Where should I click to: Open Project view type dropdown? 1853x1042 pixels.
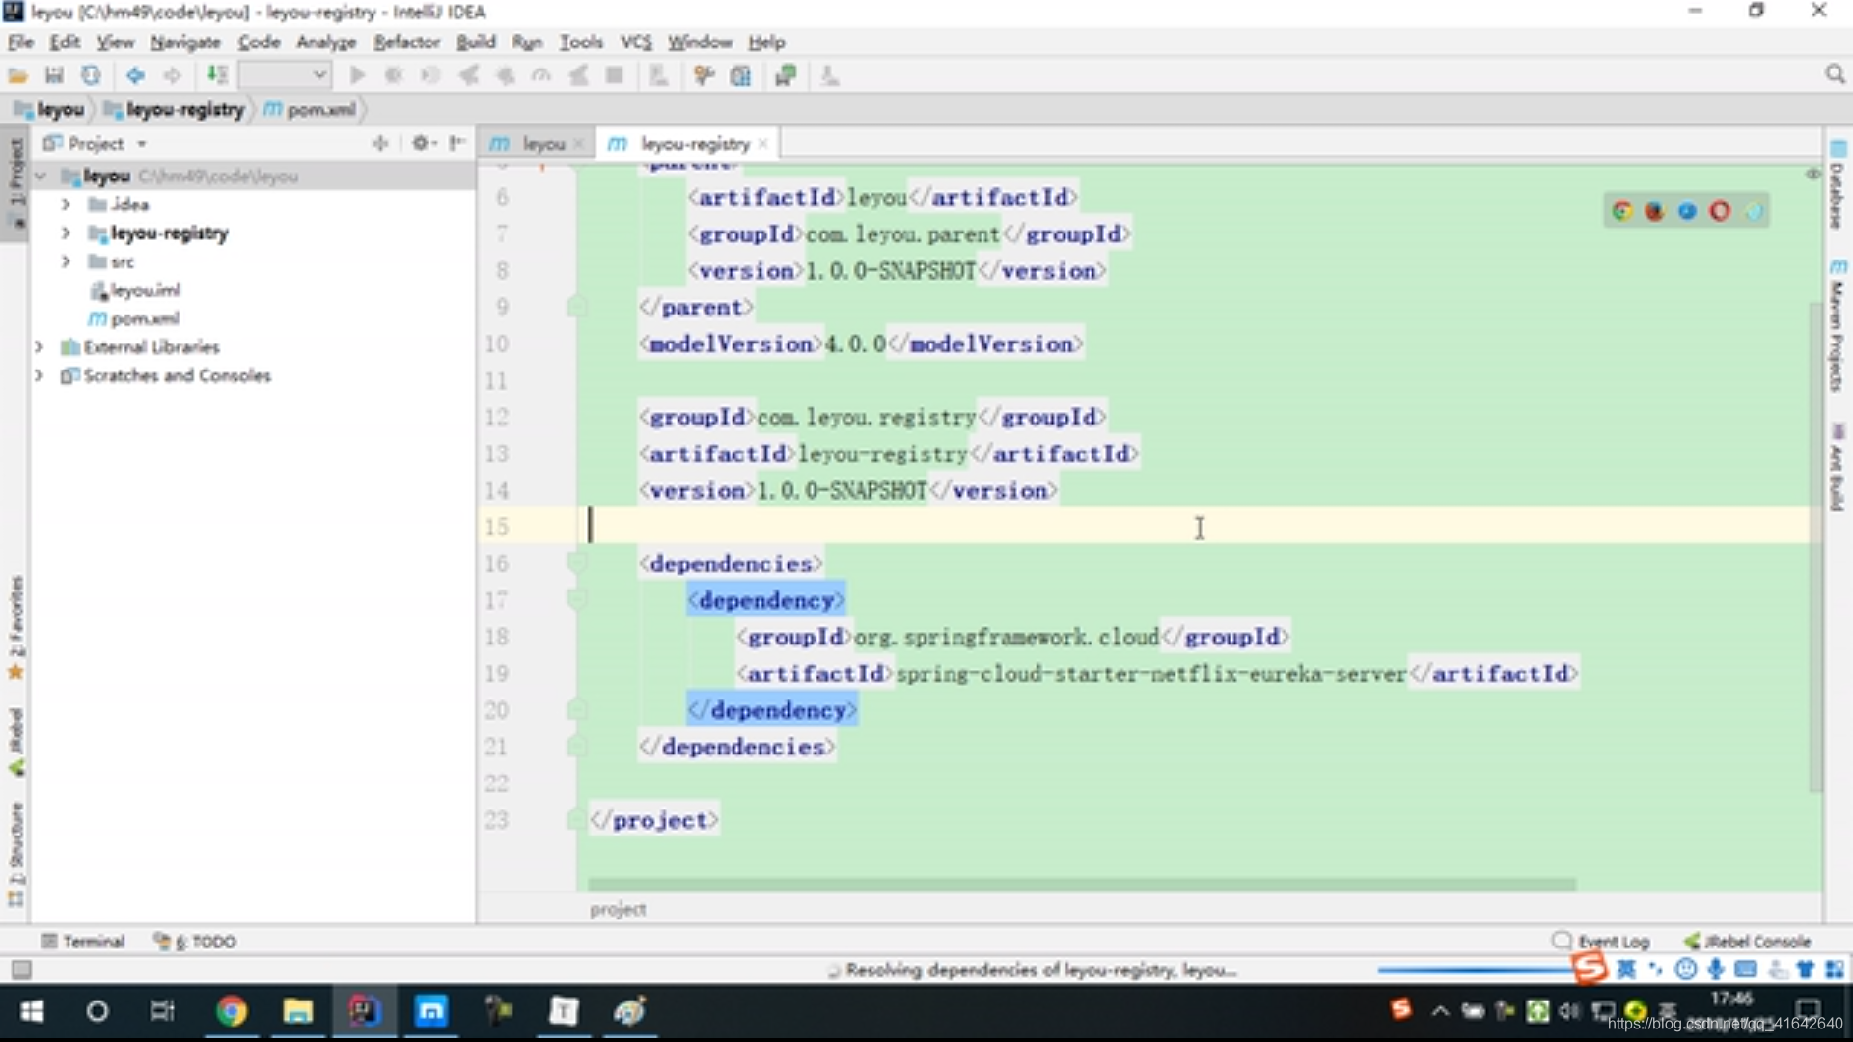point(142,143)
